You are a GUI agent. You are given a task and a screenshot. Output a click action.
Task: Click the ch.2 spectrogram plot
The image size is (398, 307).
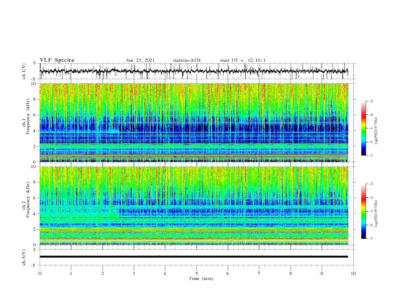[x=194, y=206]
